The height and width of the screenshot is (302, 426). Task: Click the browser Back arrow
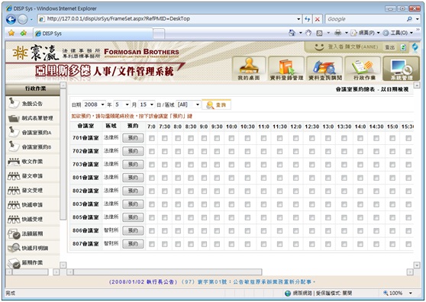point(11,19)
